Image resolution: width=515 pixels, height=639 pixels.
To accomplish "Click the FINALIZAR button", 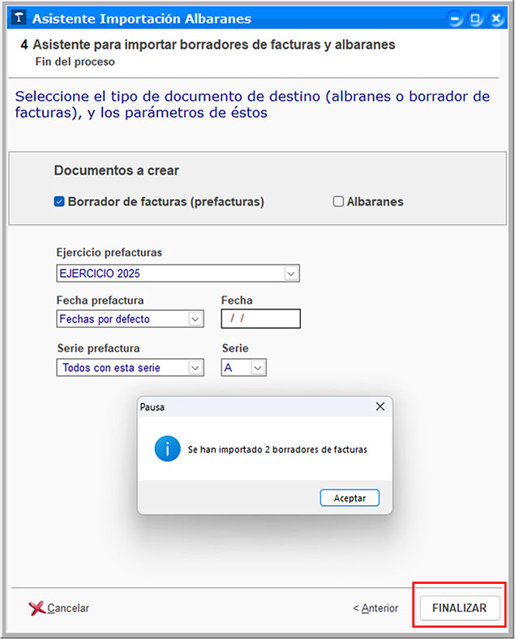I will [x=459, y=608].
